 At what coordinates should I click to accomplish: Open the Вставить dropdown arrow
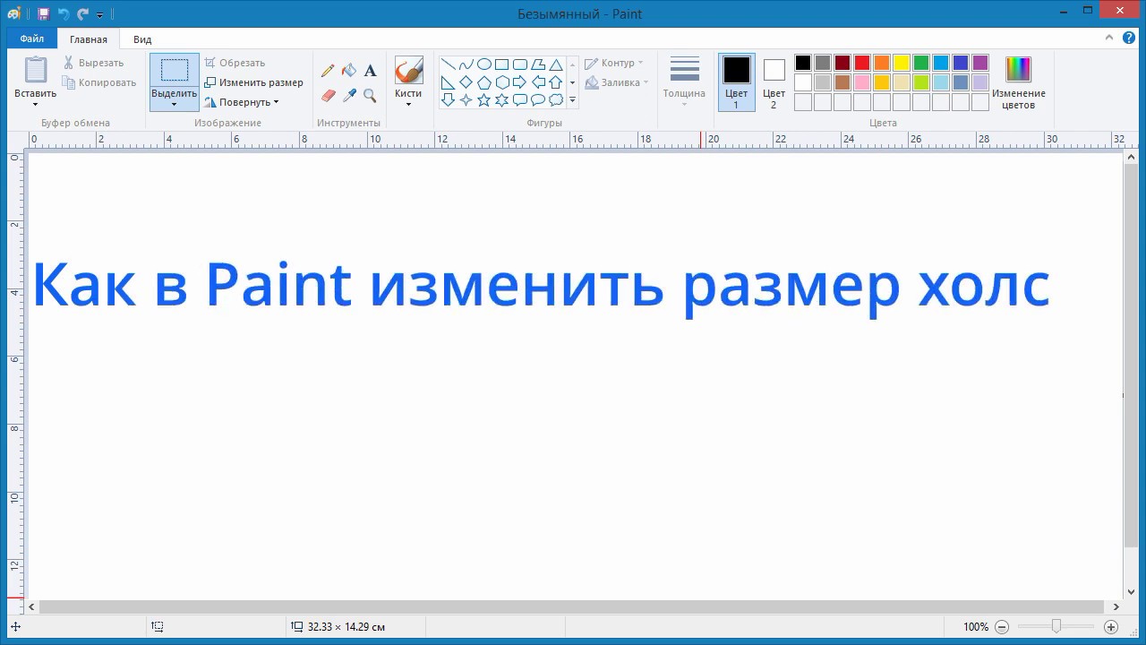coord(36,105)
